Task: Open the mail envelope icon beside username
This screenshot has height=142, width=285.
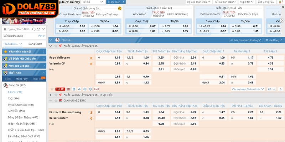Action: tap(38, 29)
